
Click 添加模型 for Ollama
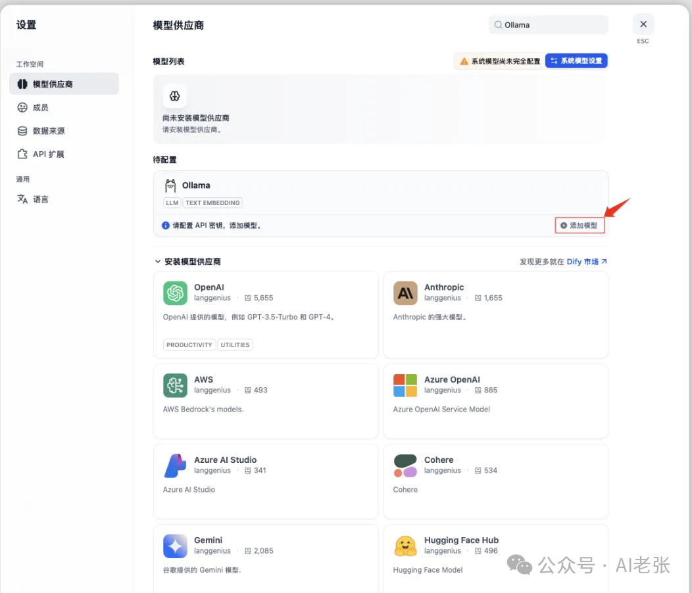pyautogui.click(x=580, y=225)
